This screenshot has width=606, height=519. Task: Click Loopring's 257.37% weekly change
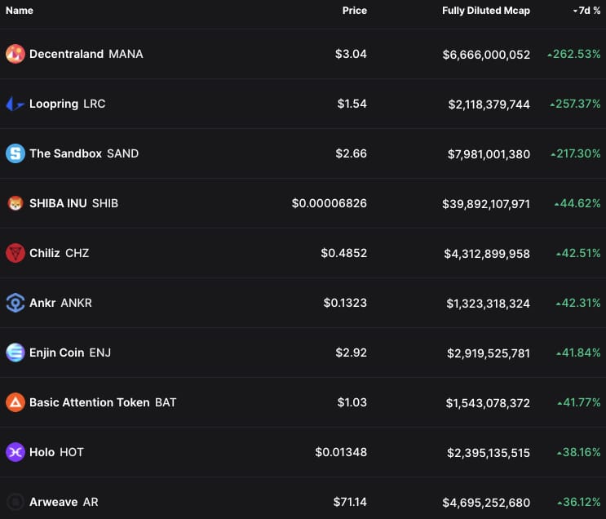pos(575,104)
